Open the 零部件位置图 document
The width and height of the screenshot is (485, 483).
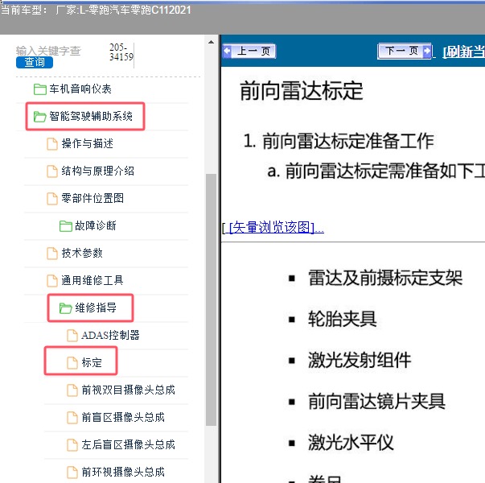(x=92, y=198)
